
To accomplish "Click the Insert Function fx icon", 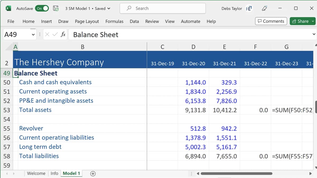I will 63,34.
